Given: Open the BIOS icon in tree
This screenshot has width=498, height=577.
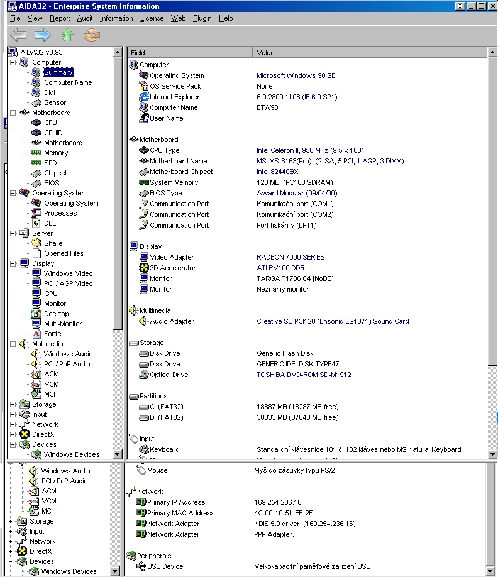Looking at the screenshot, I should (36, 183).
